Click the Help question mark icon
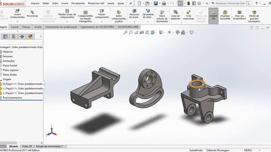The width and height of the screenshot is (271, 152). tap(257, 3)
